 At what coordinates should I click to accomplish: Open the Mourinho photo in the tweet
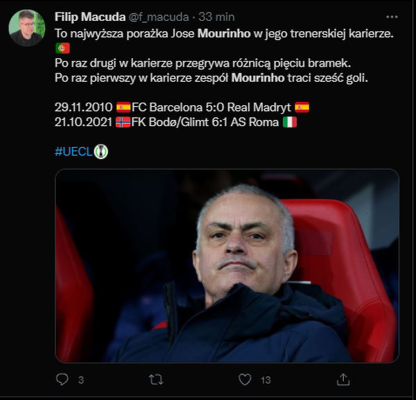coord(227,266)
